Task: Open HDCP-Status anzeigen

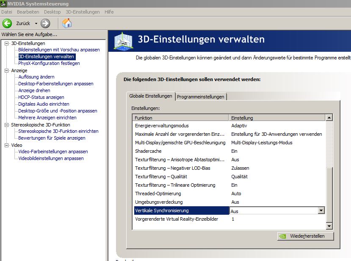Action: pyautogui.click(x=41, y=97)
